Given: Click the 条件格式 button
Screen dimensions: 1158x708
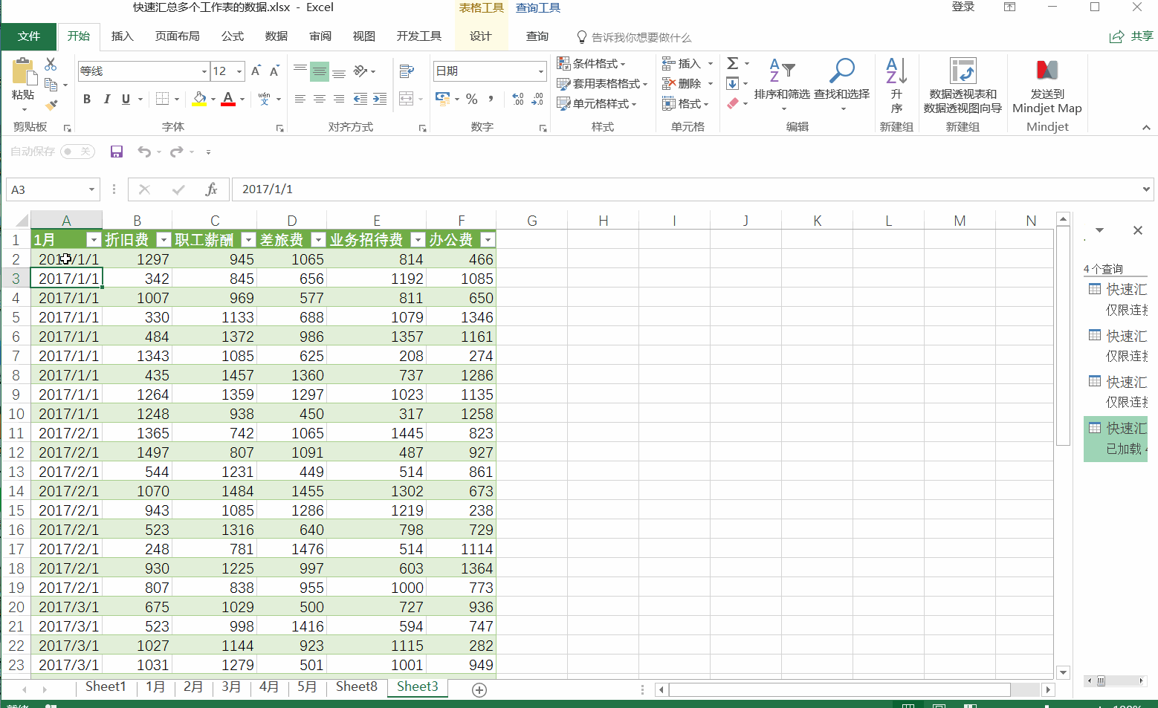Looking at the screenshot, I should (592, 64).
